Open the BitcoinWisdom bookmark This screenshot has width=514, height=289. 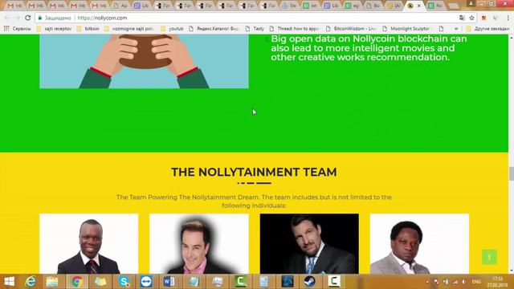pos(351,29)
